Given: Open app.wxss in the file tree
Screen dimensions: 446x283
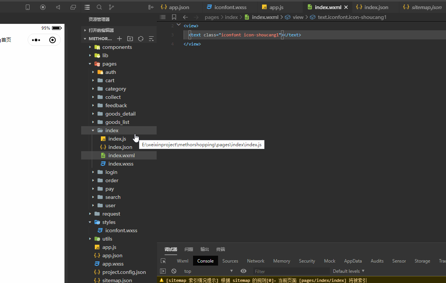Looking at the screenshot, I should (113, 264).
